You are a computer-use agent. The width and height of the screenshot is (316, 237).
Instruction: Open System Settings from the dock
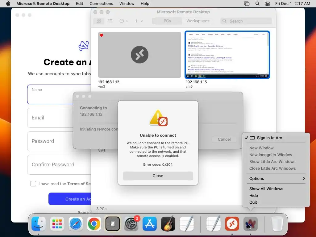point(131,224)
